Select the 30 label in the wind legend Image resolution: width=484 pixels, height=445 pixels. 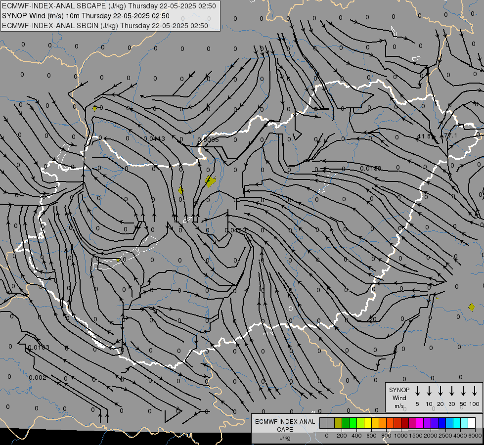point(451,404)
